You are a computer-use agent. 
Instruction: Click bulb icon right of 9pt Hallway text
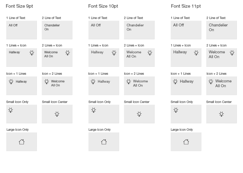[x=32, y=53]
